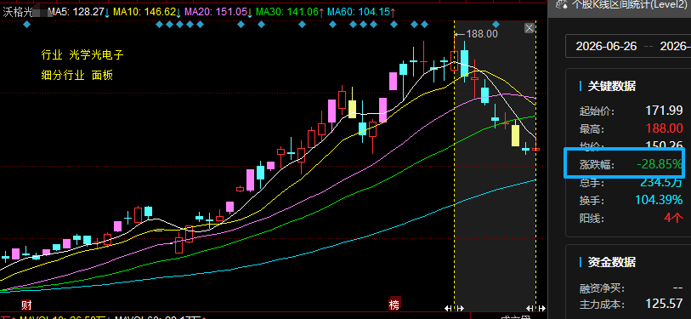The height and width of the screenshot is (319, 691).
Task: Click the 资金数据 section heading
Action: 612,263
